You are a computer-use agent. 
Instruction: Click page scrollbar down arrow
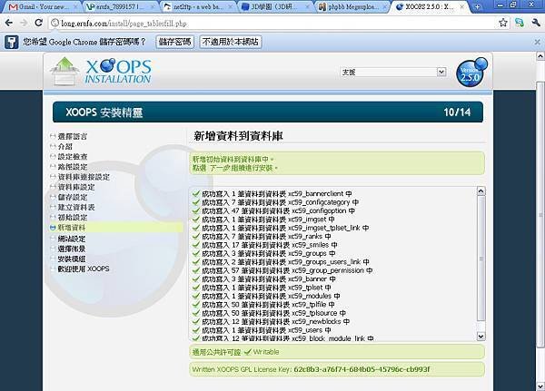540,386
